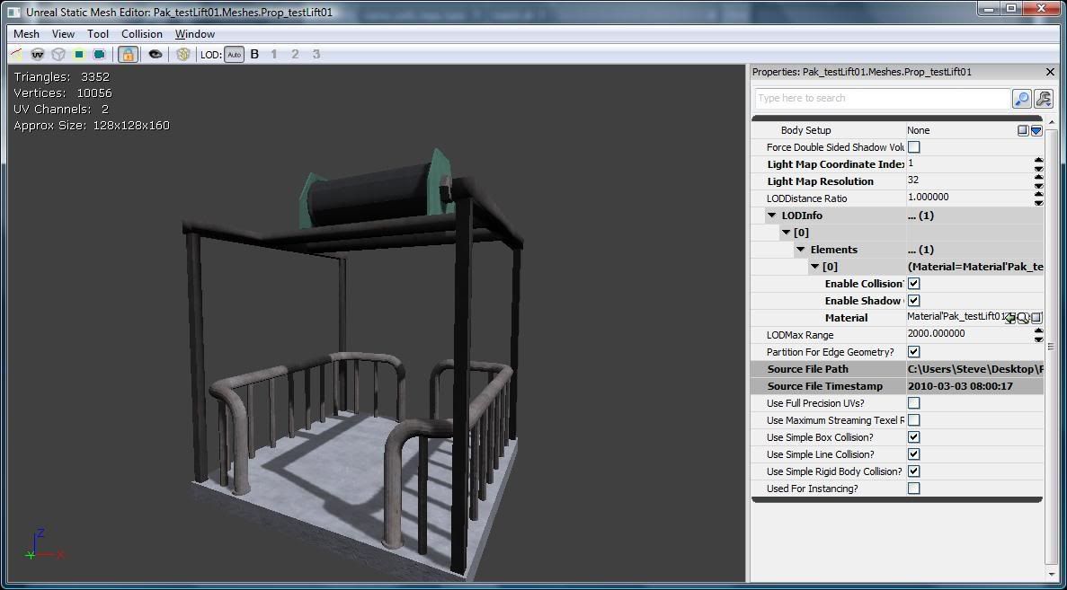Uncheck Use Simple Box Collision
Image resolution: width=1067 pixels, height=590 pixels.
point(913,437)
